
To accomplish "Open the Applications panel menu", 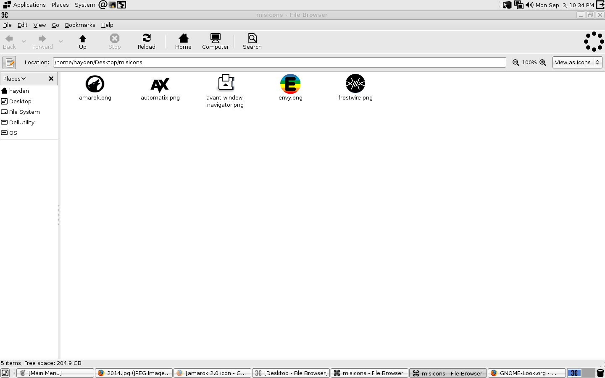I will coord(24,5).
